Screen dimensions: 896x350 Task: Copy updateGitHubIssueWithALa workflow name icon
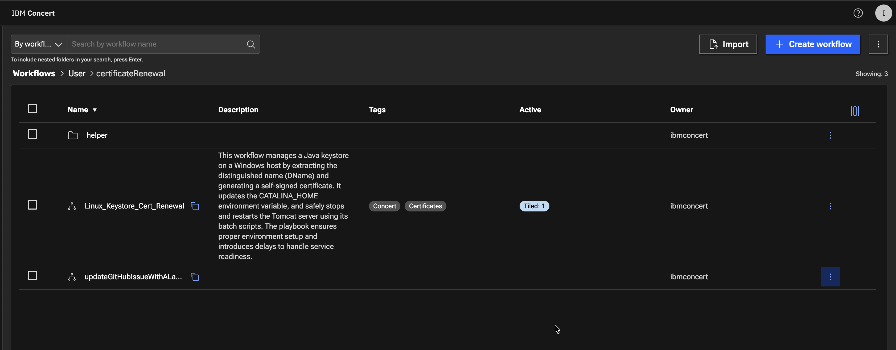[195, 277]
